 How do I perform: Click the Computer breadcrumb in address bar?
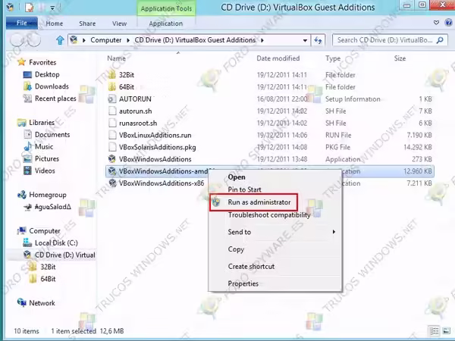click(106, 40)
